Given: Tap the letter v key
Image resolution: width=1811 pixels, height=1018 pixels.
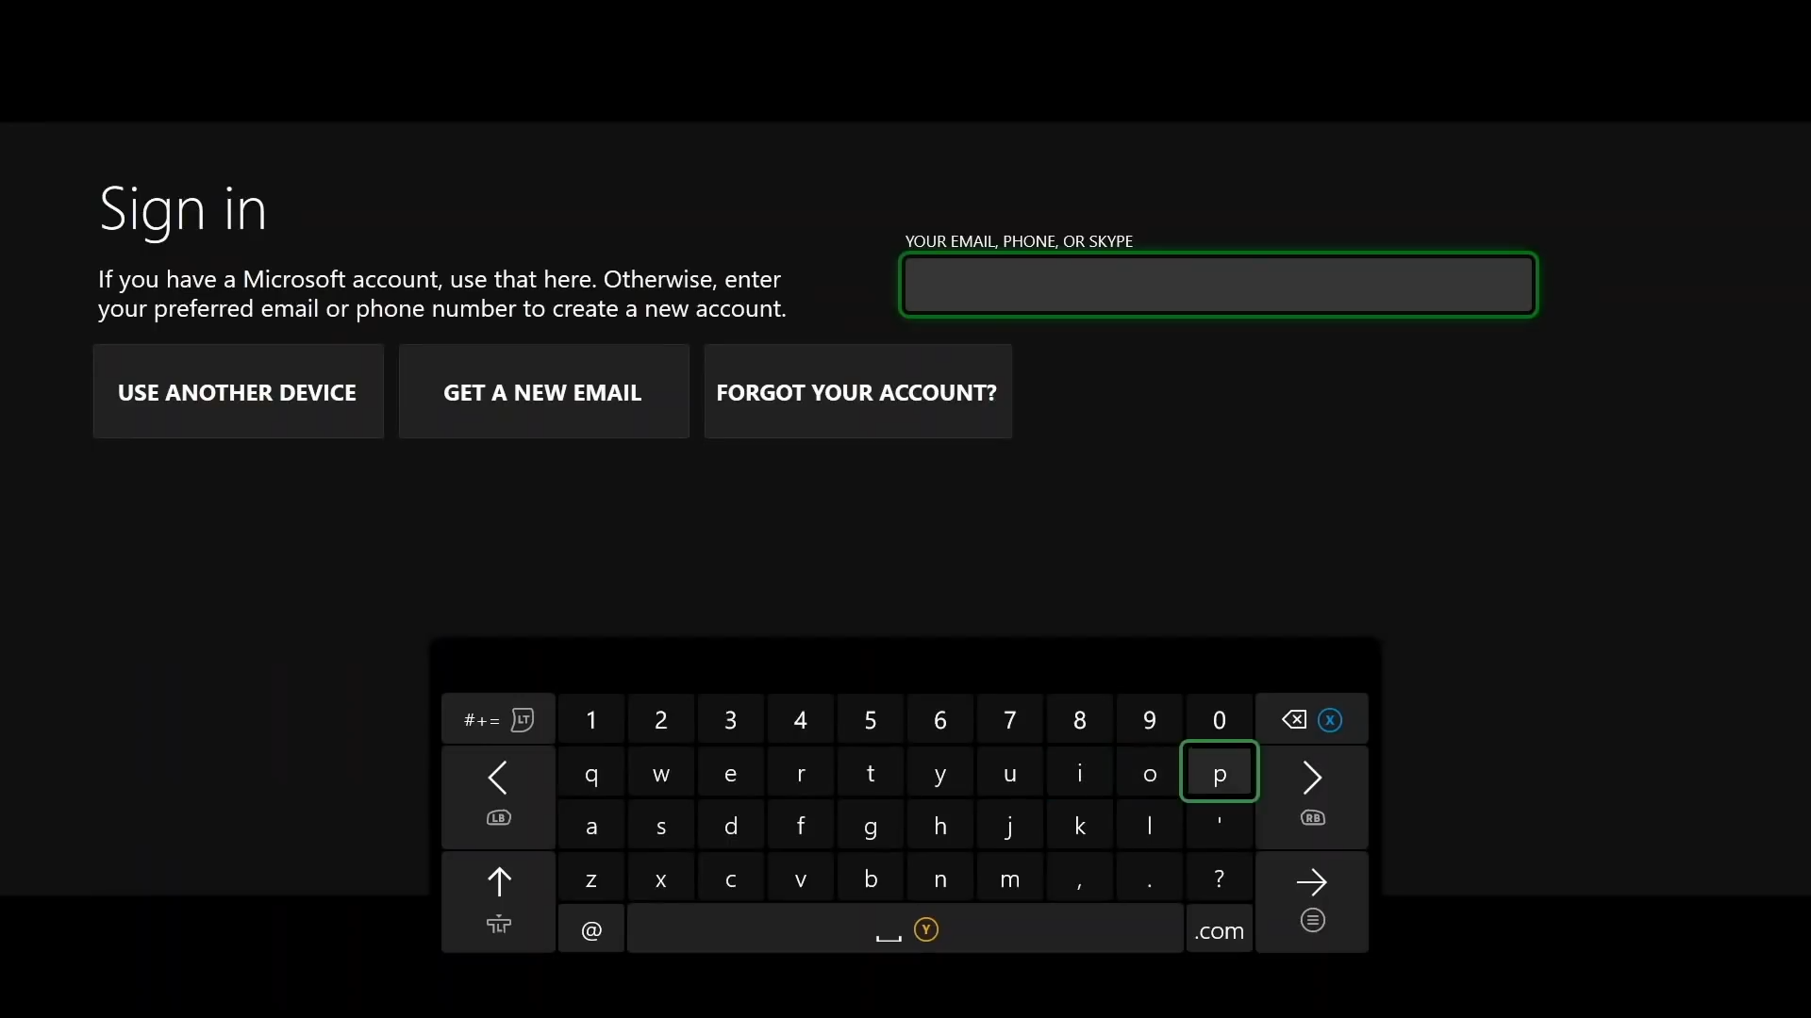Looking at the screenshot, I should pos(801,878).
